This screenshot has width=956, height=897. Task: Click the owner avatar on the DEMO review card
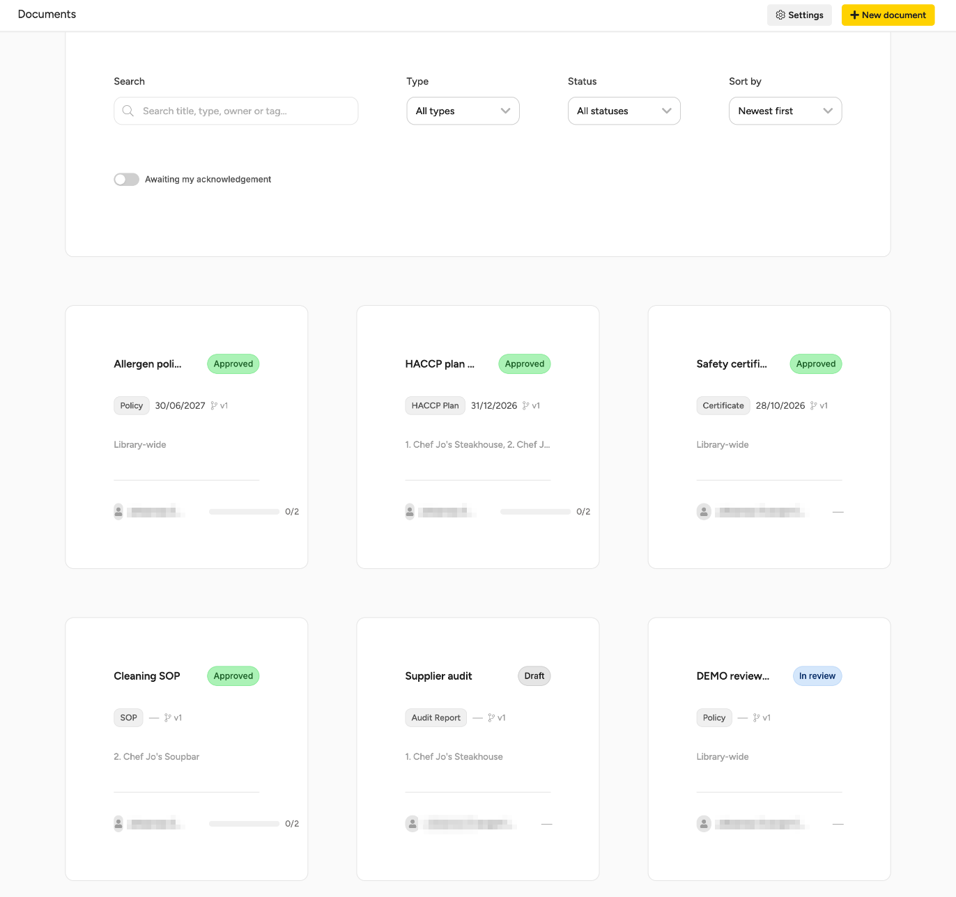click(x=704, y=824)
